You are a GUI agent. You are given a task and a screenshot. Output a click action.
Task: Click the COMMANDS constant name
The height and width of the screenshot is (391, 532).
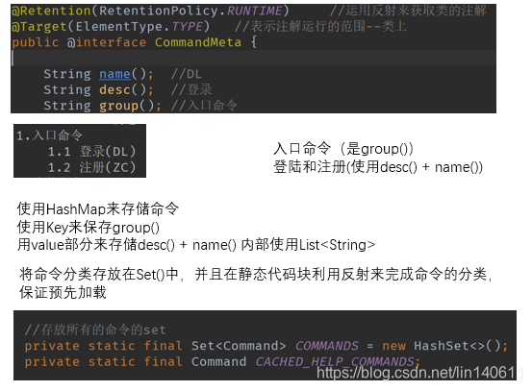(327, 346)
